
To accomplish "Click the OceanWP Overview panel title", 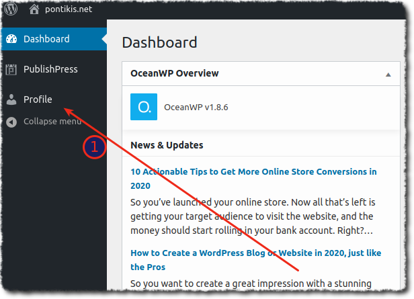I will [x=175, y=73].
